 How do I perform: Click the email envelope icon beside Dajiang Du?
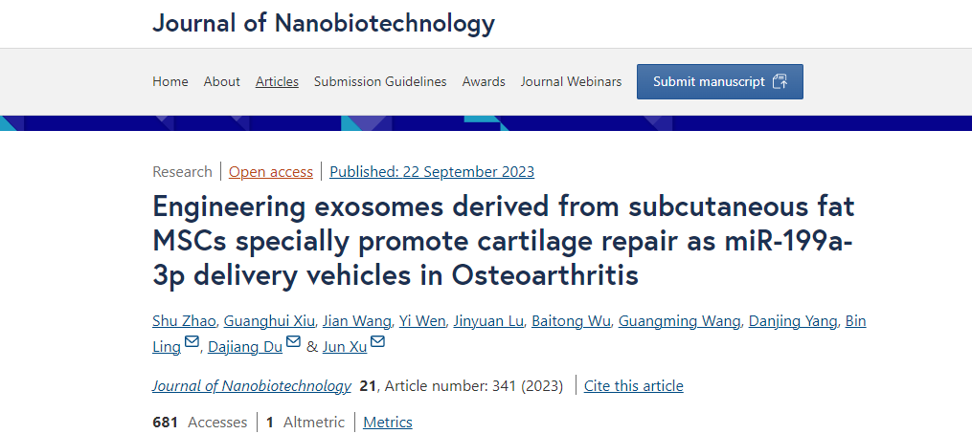[x=293, y=343]
